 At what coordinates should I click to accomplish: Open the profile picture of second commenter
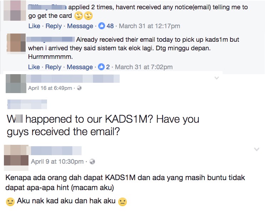pos(16,43)
